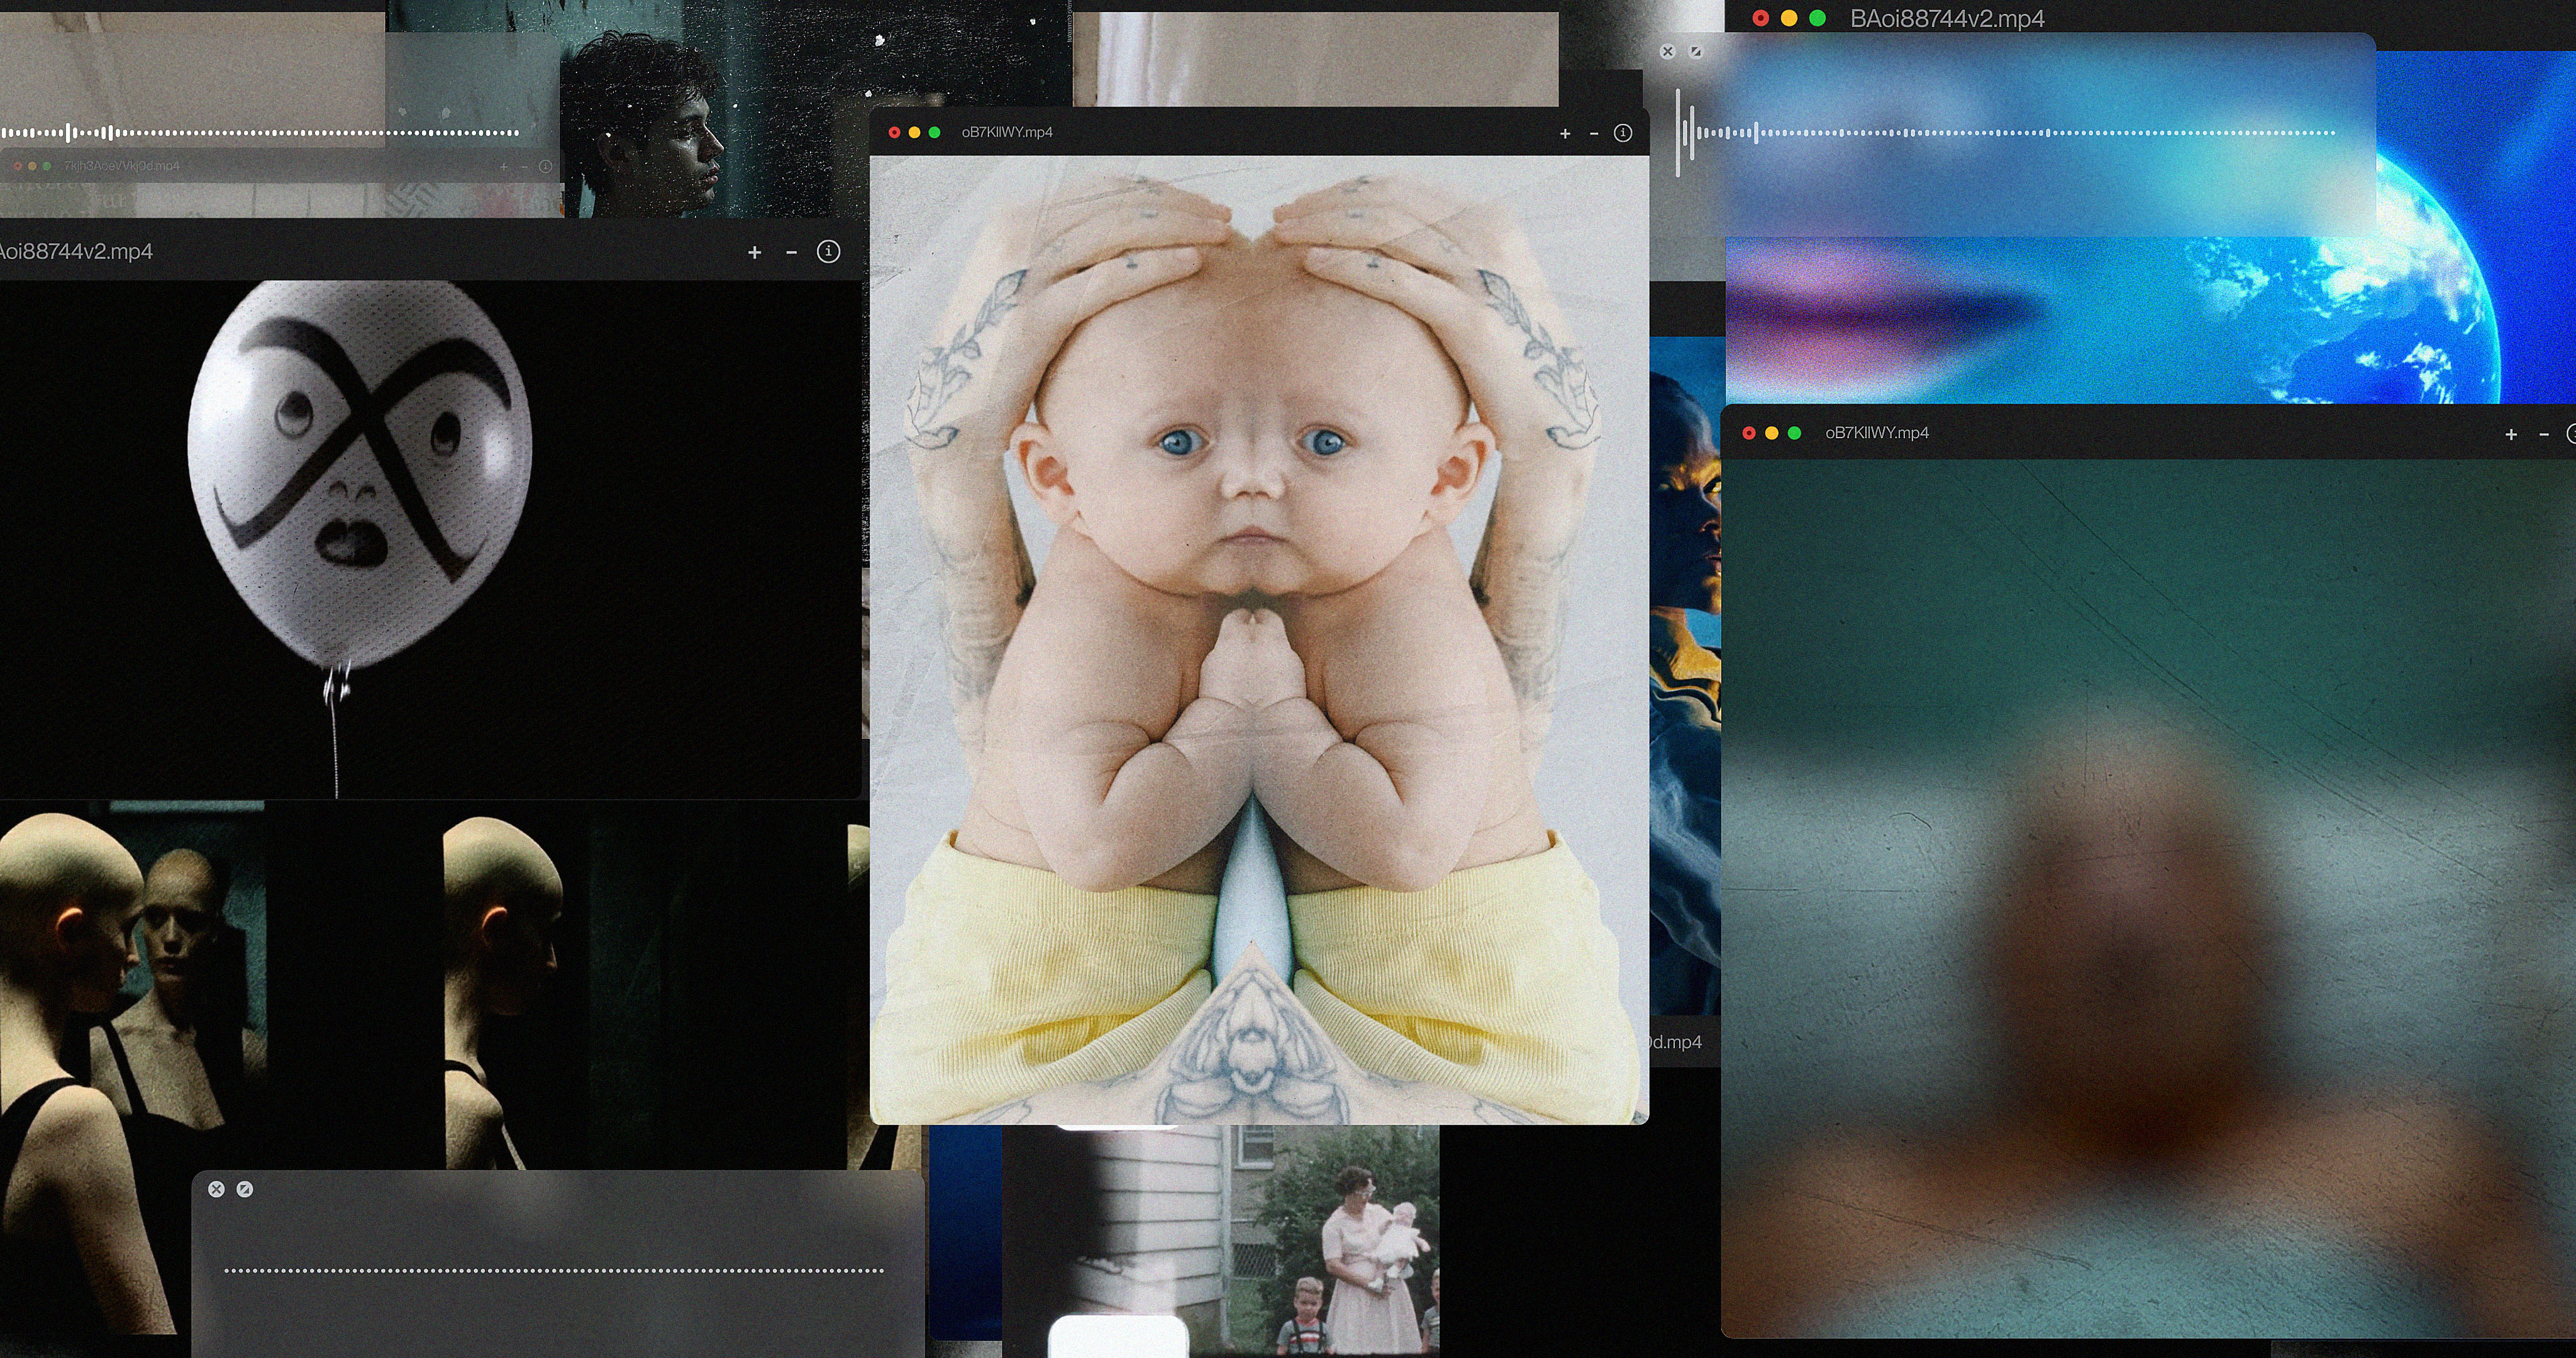Open info for the baby video window
The height and width of the screenshot is (1358, 2576).
[1623, 133]
